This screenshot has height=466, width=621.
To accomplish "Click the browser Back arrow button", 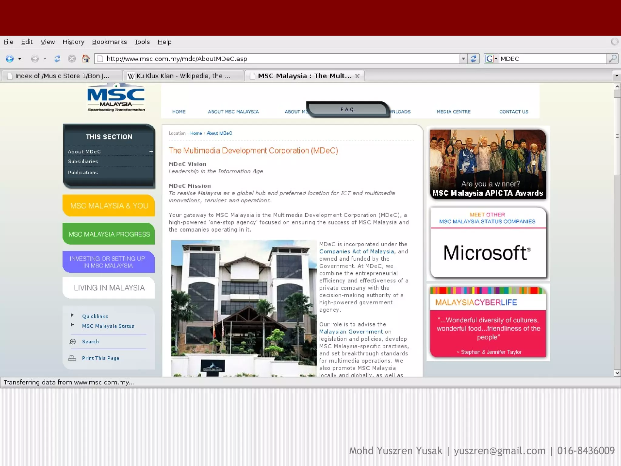I will 10,59.
